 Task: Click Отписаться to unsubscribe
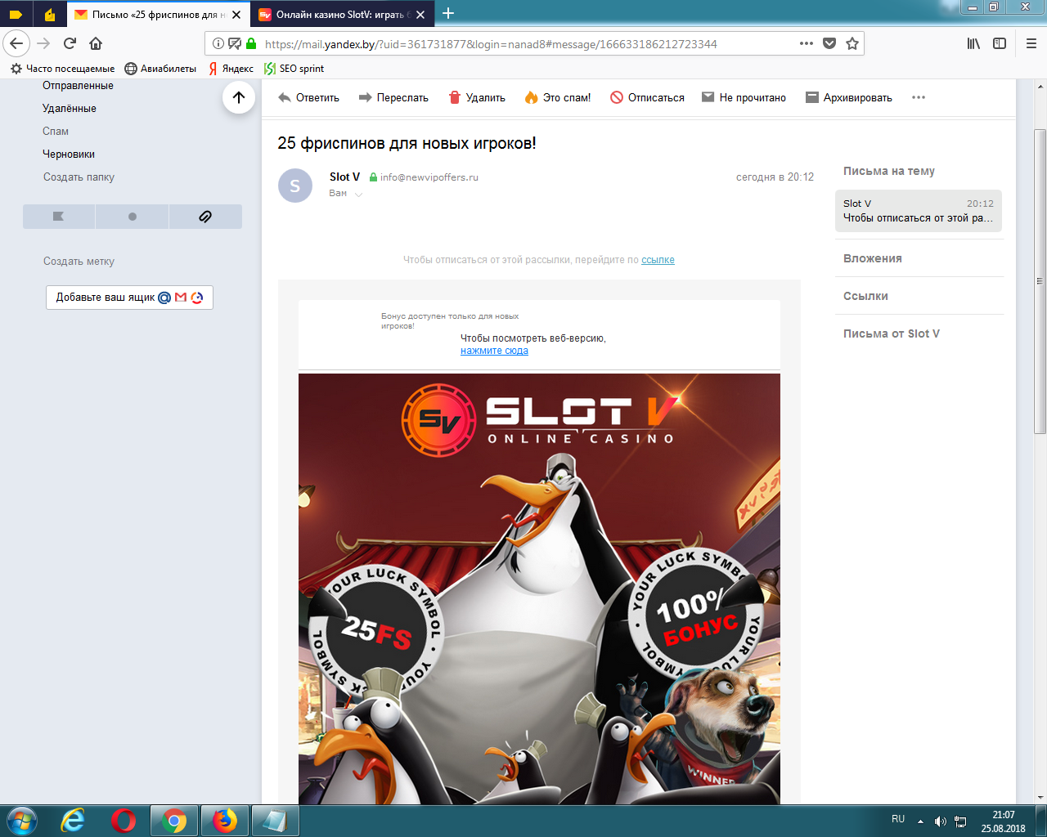[647, 97]
